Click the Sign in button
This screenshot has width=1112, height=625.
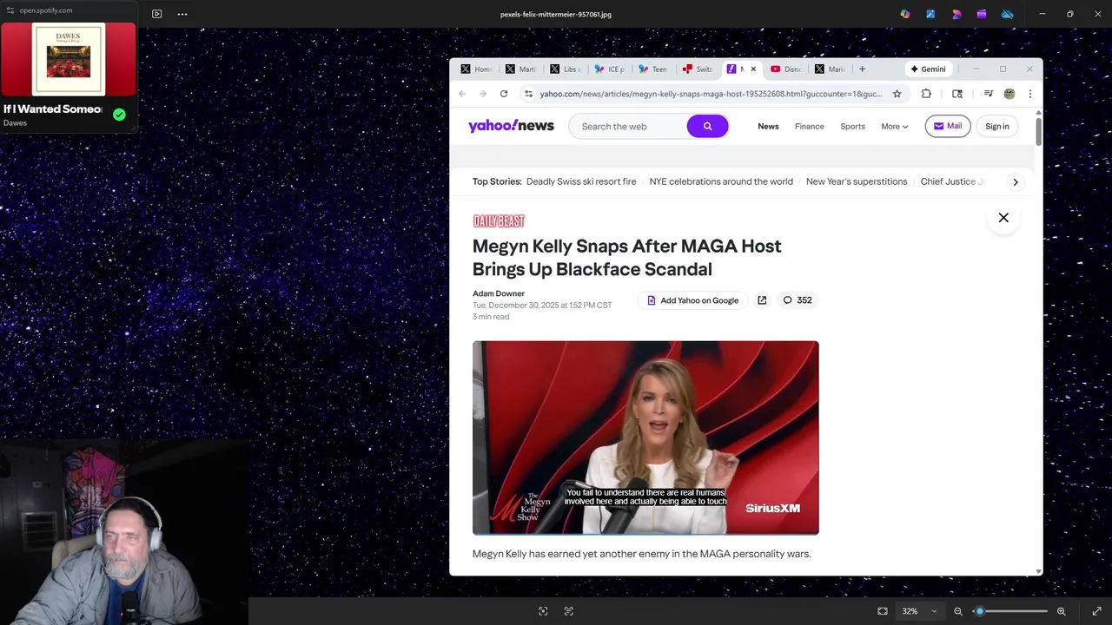tap(997, 127)
